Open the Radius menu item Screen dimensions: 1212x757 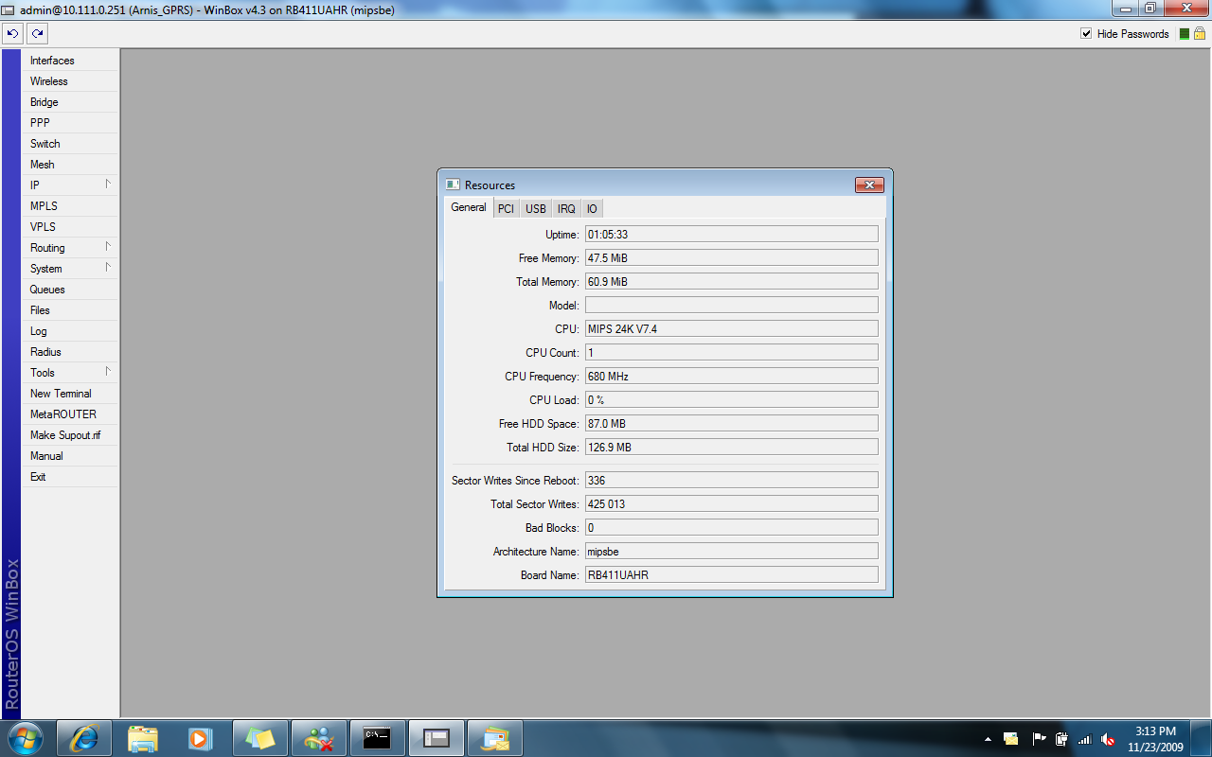pyautogui.click(x=70, y=352)
